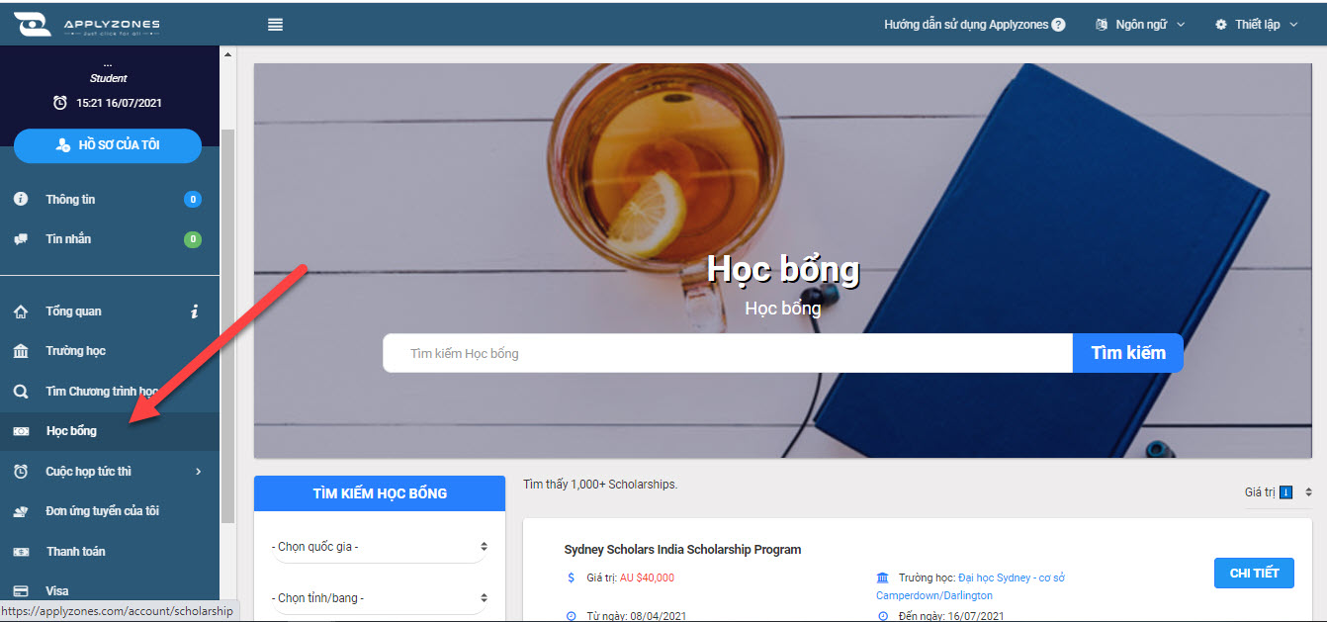Viewport: 1327px width, 622px height.
Task: Select Học bổng in the sidebar
Action: 110,431
